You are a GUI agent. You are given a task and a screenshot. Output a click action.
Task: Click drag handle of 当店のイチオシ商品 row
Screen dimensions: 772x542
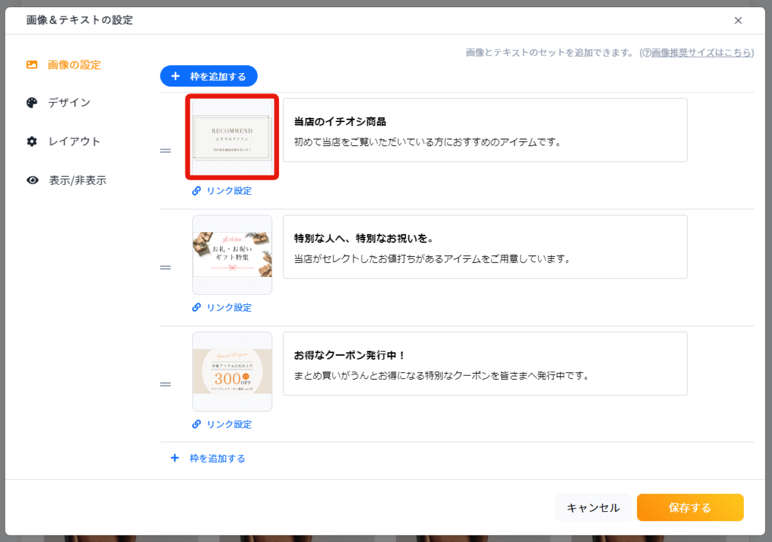(165, 151)
